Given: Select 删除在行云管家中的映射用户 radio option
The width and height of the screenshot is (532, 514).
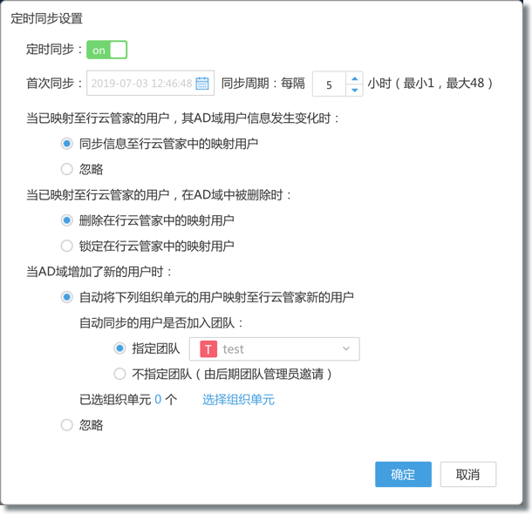Looking at the screenshot, I should coord(67,220).
